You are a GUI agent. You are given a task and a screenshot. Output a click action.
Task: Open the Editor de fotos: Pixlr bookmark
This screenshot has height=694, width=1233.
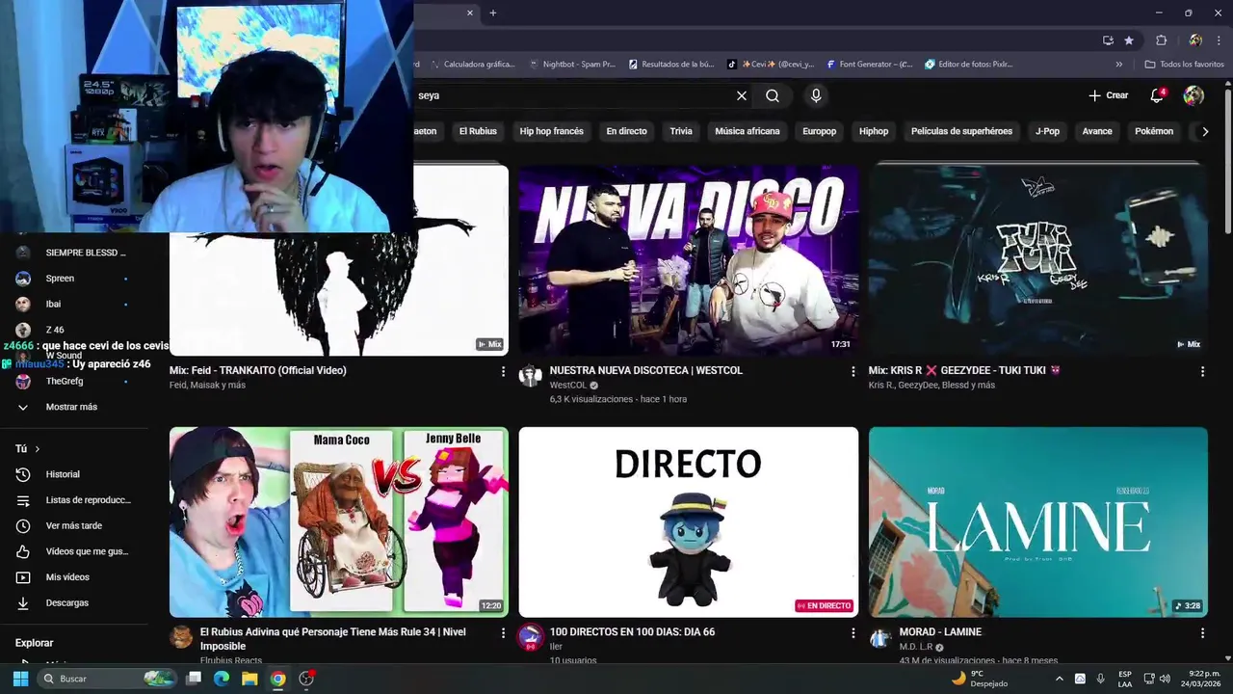(969, 65)
